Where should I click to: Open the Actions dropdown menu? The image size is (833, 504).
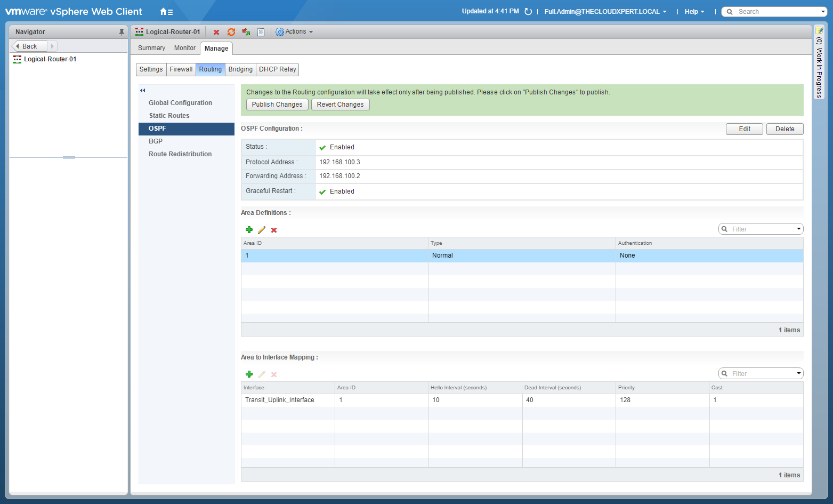[x=294, y=32]
